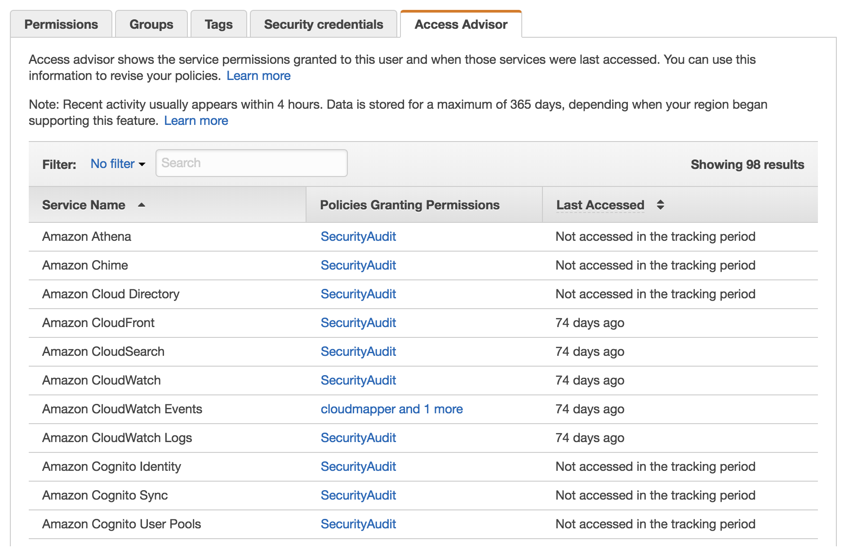Click the Service Name column header
This screenshot has width=844, height=549.
tap(167, 205)
